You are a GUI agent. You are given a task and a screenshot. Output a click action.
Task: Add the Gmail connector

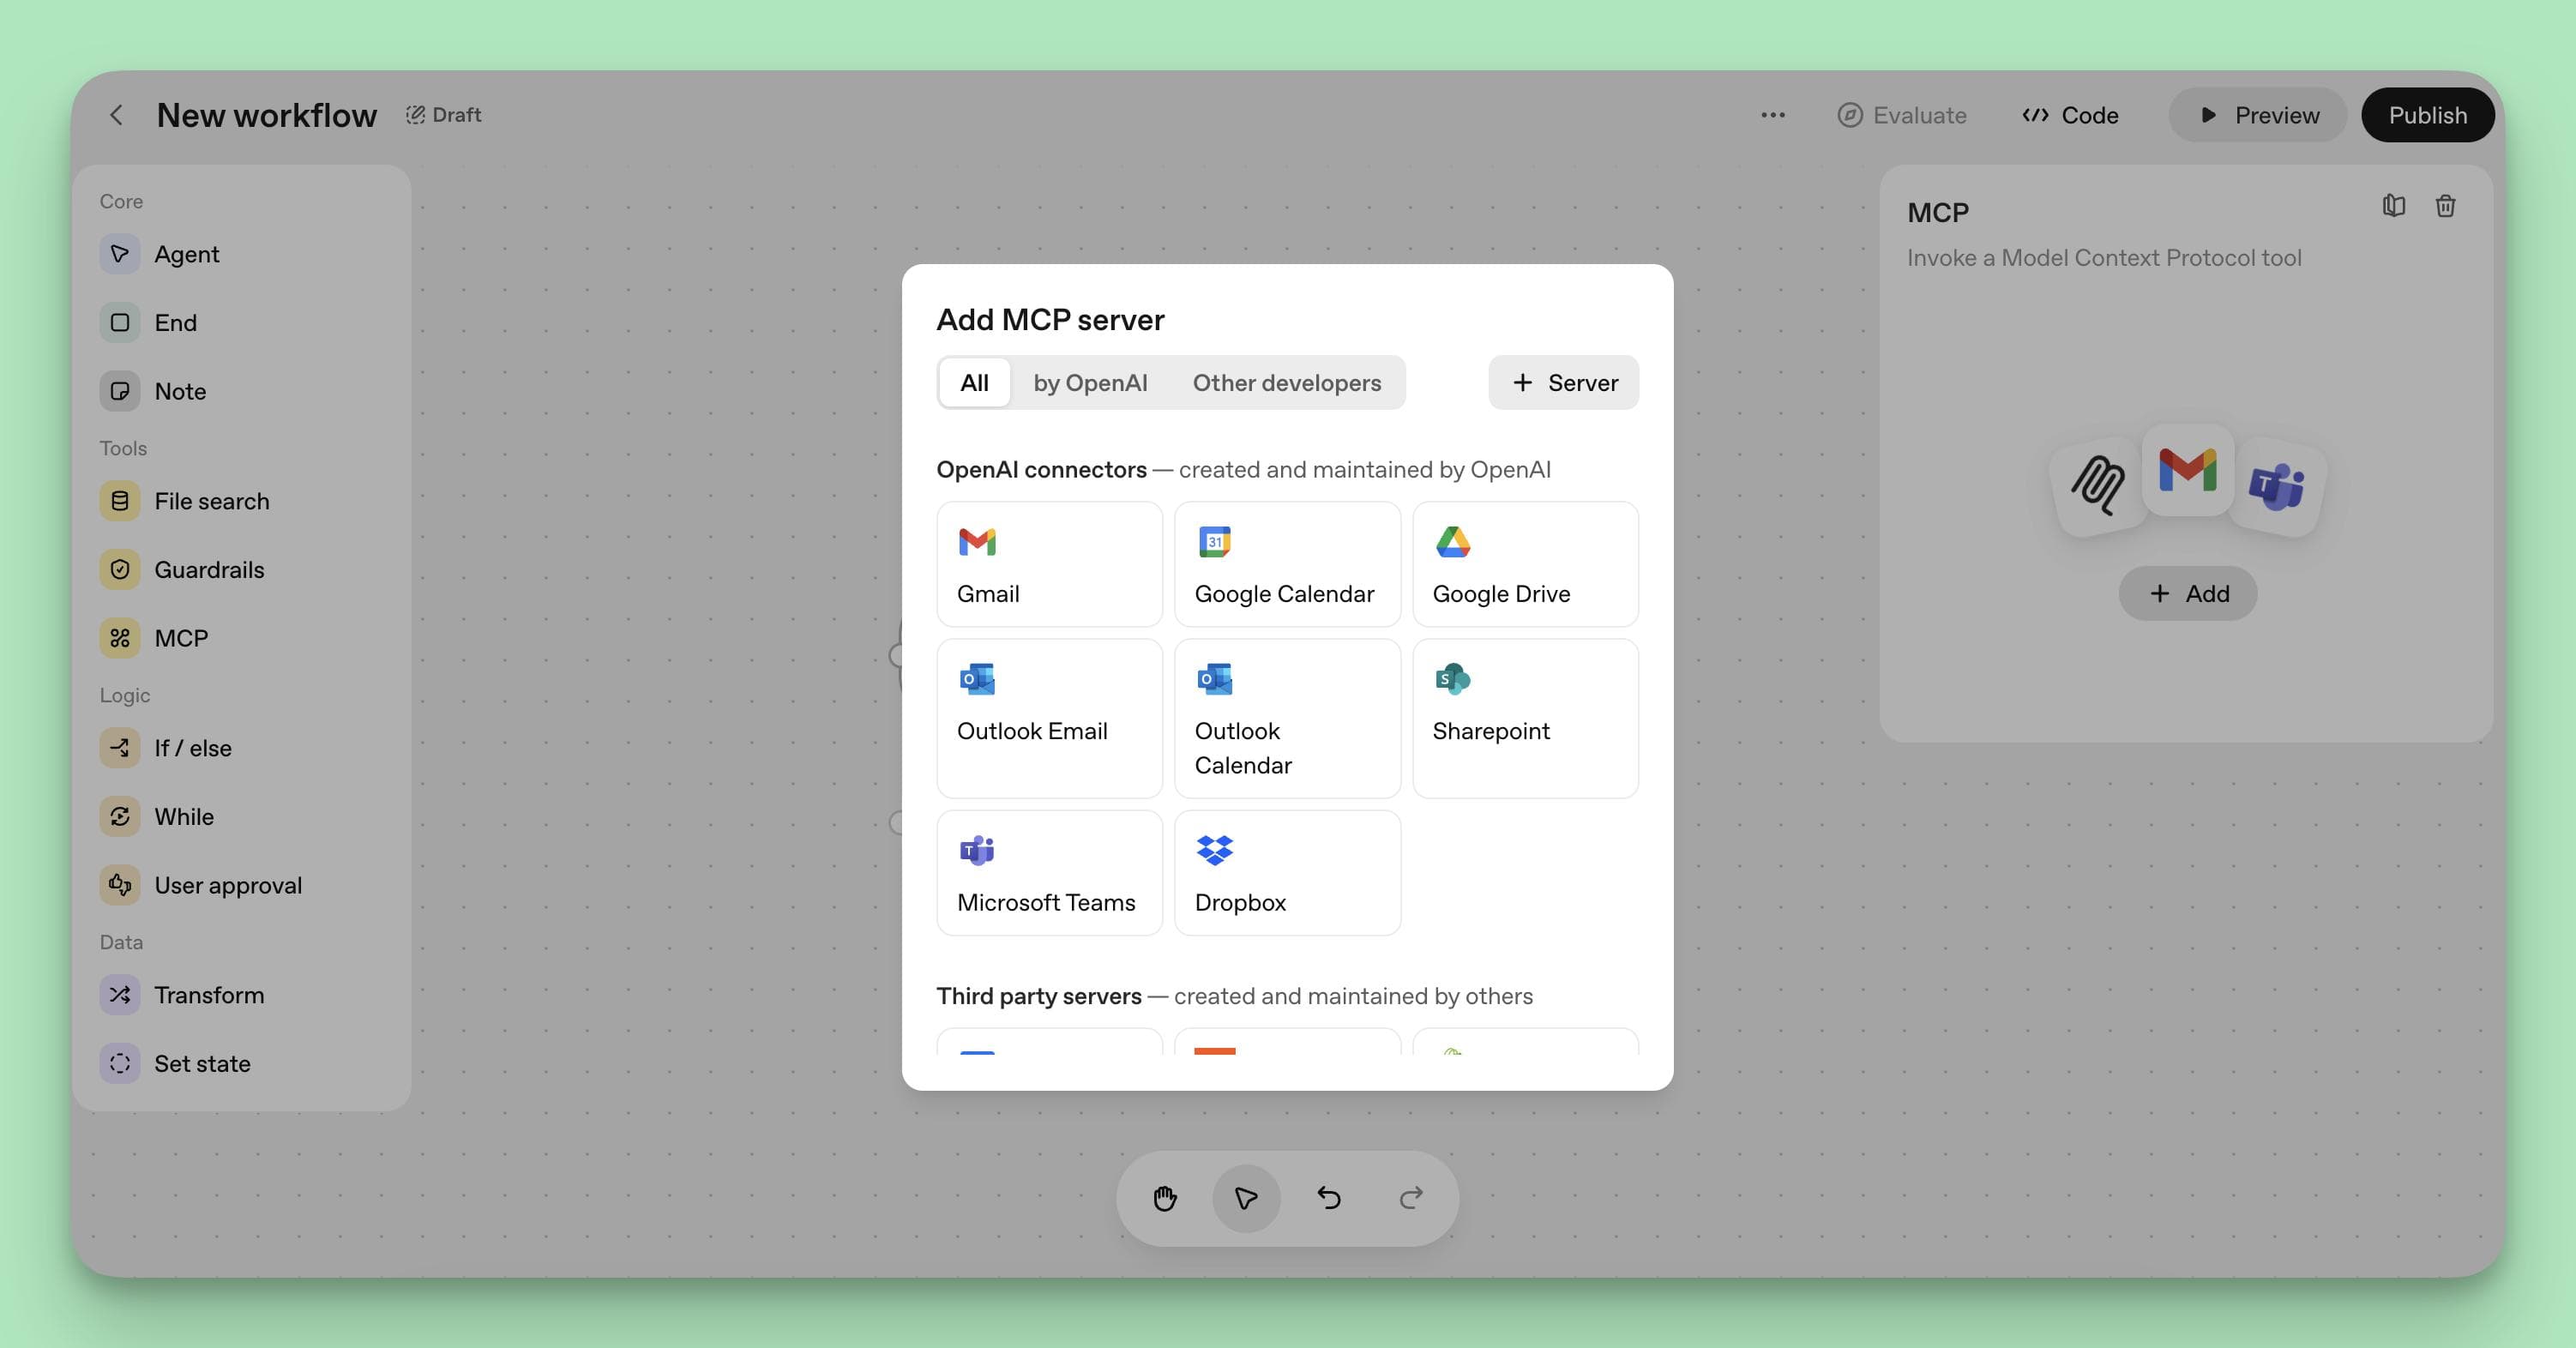1049,564
